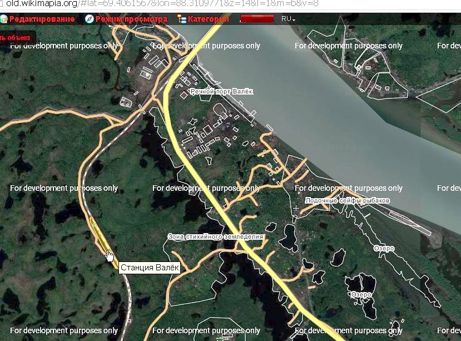Click the lower Озеро lake label

[361, 294]
